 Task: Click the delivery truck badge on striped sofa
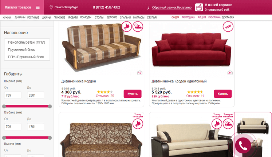coord(138,27)
